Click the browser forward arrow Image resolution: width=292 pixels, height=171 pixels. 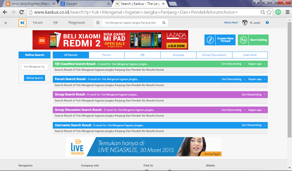(13, 12)
